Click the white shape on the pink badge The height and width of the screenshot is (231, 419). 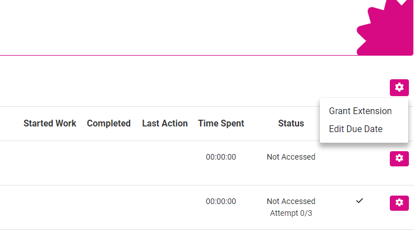402,2
